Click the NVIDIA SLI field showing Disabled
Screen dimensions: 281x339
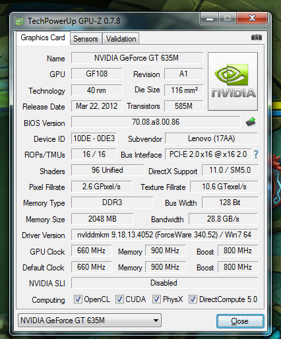click(164, 283)
